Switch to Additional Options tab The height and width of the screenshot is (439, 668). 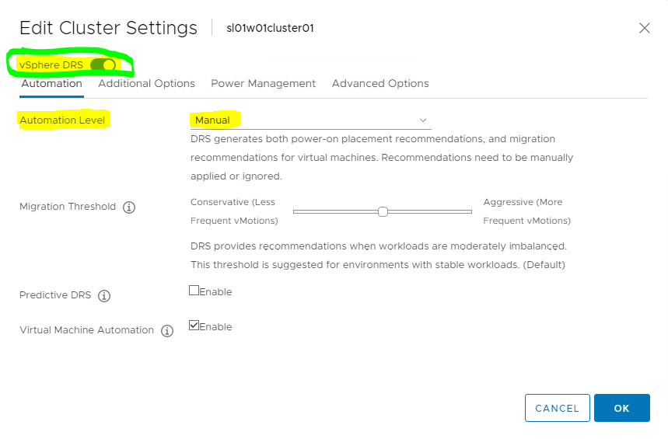146,83
